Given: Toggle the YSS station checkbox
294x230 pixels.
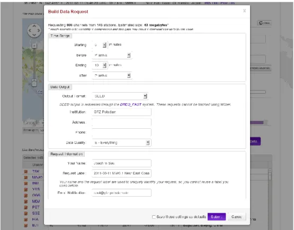Looking at the screenshot, I should 26,189.
